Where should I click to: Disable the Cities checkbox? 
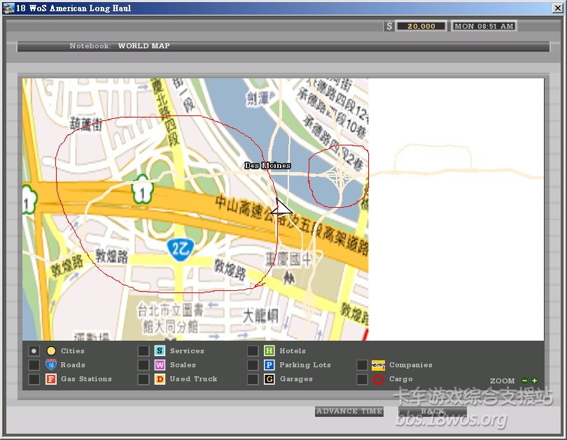point(34,351)
